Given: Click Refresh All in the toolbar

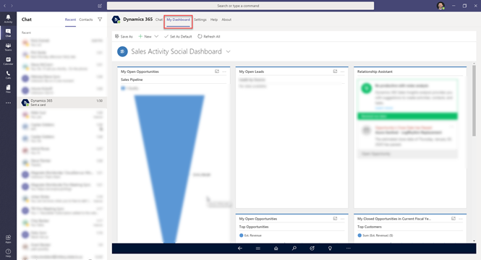Looking at the screenshot, I should tap(208, 36).
